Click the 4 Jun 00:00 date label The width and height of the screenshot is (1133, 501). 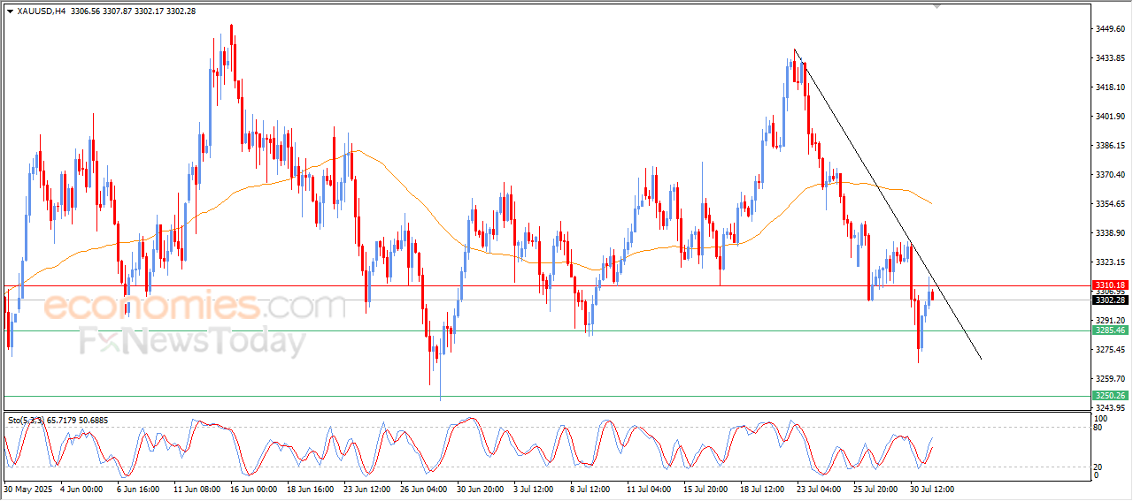81,488
